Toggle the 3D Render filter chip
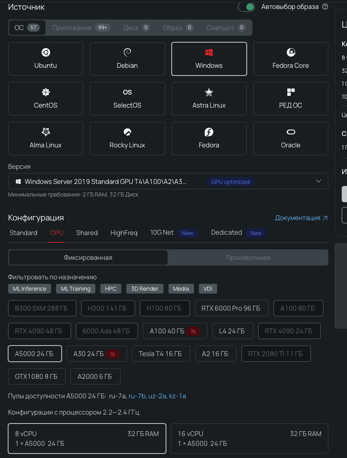Image resolution: width=347 pixels, height=458 pixels. pyautogui.click(x=145, y=289)
